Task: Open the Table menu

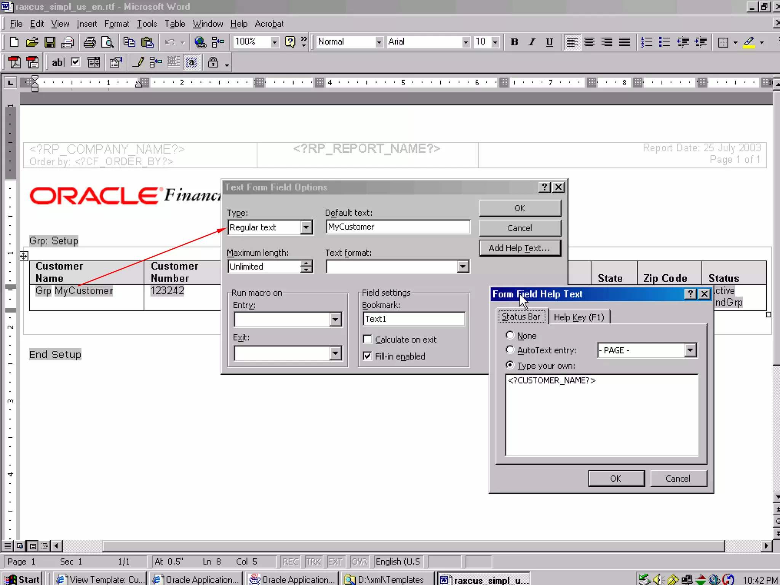Action: [x=175, y=24]
